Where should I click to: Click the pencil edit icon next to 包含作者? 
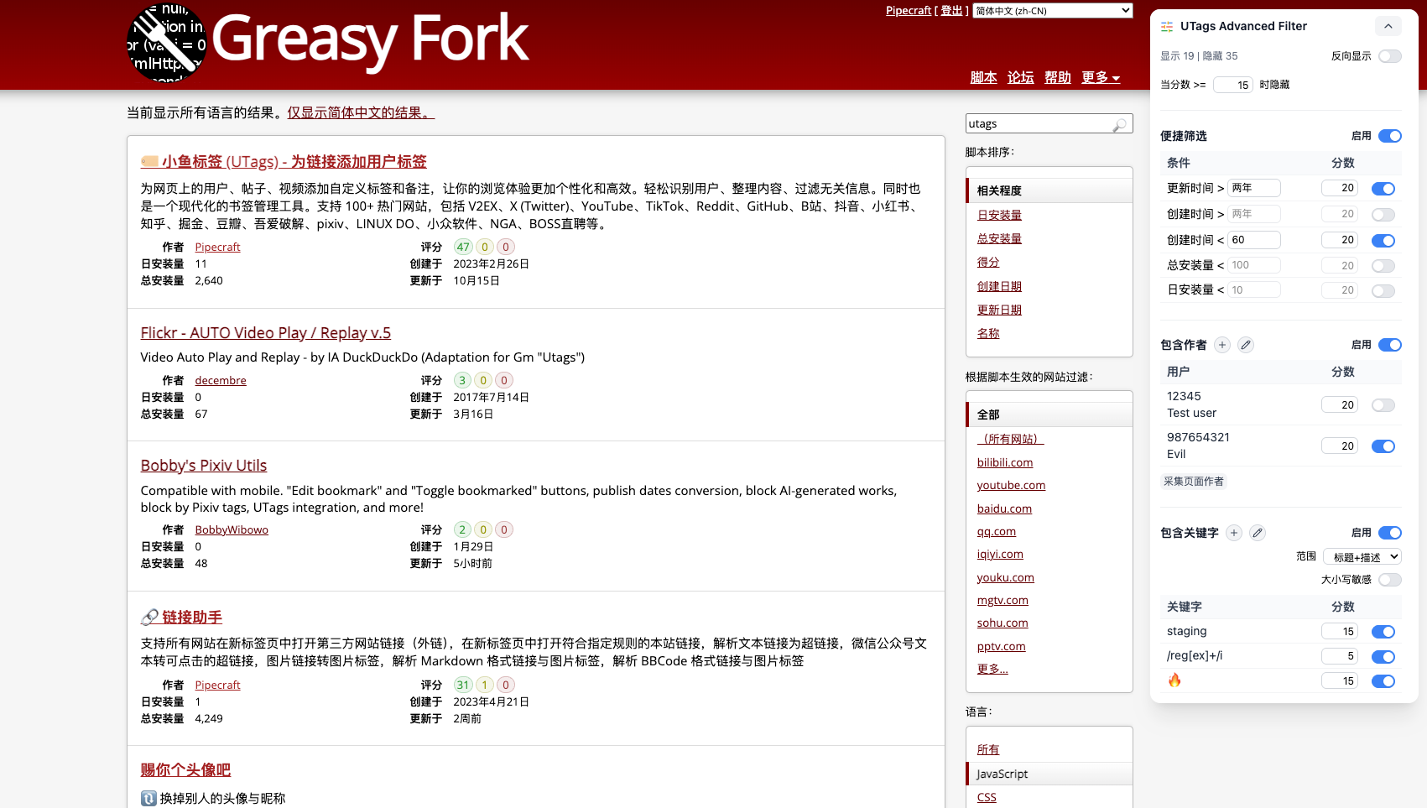(x=1245, y=345)
